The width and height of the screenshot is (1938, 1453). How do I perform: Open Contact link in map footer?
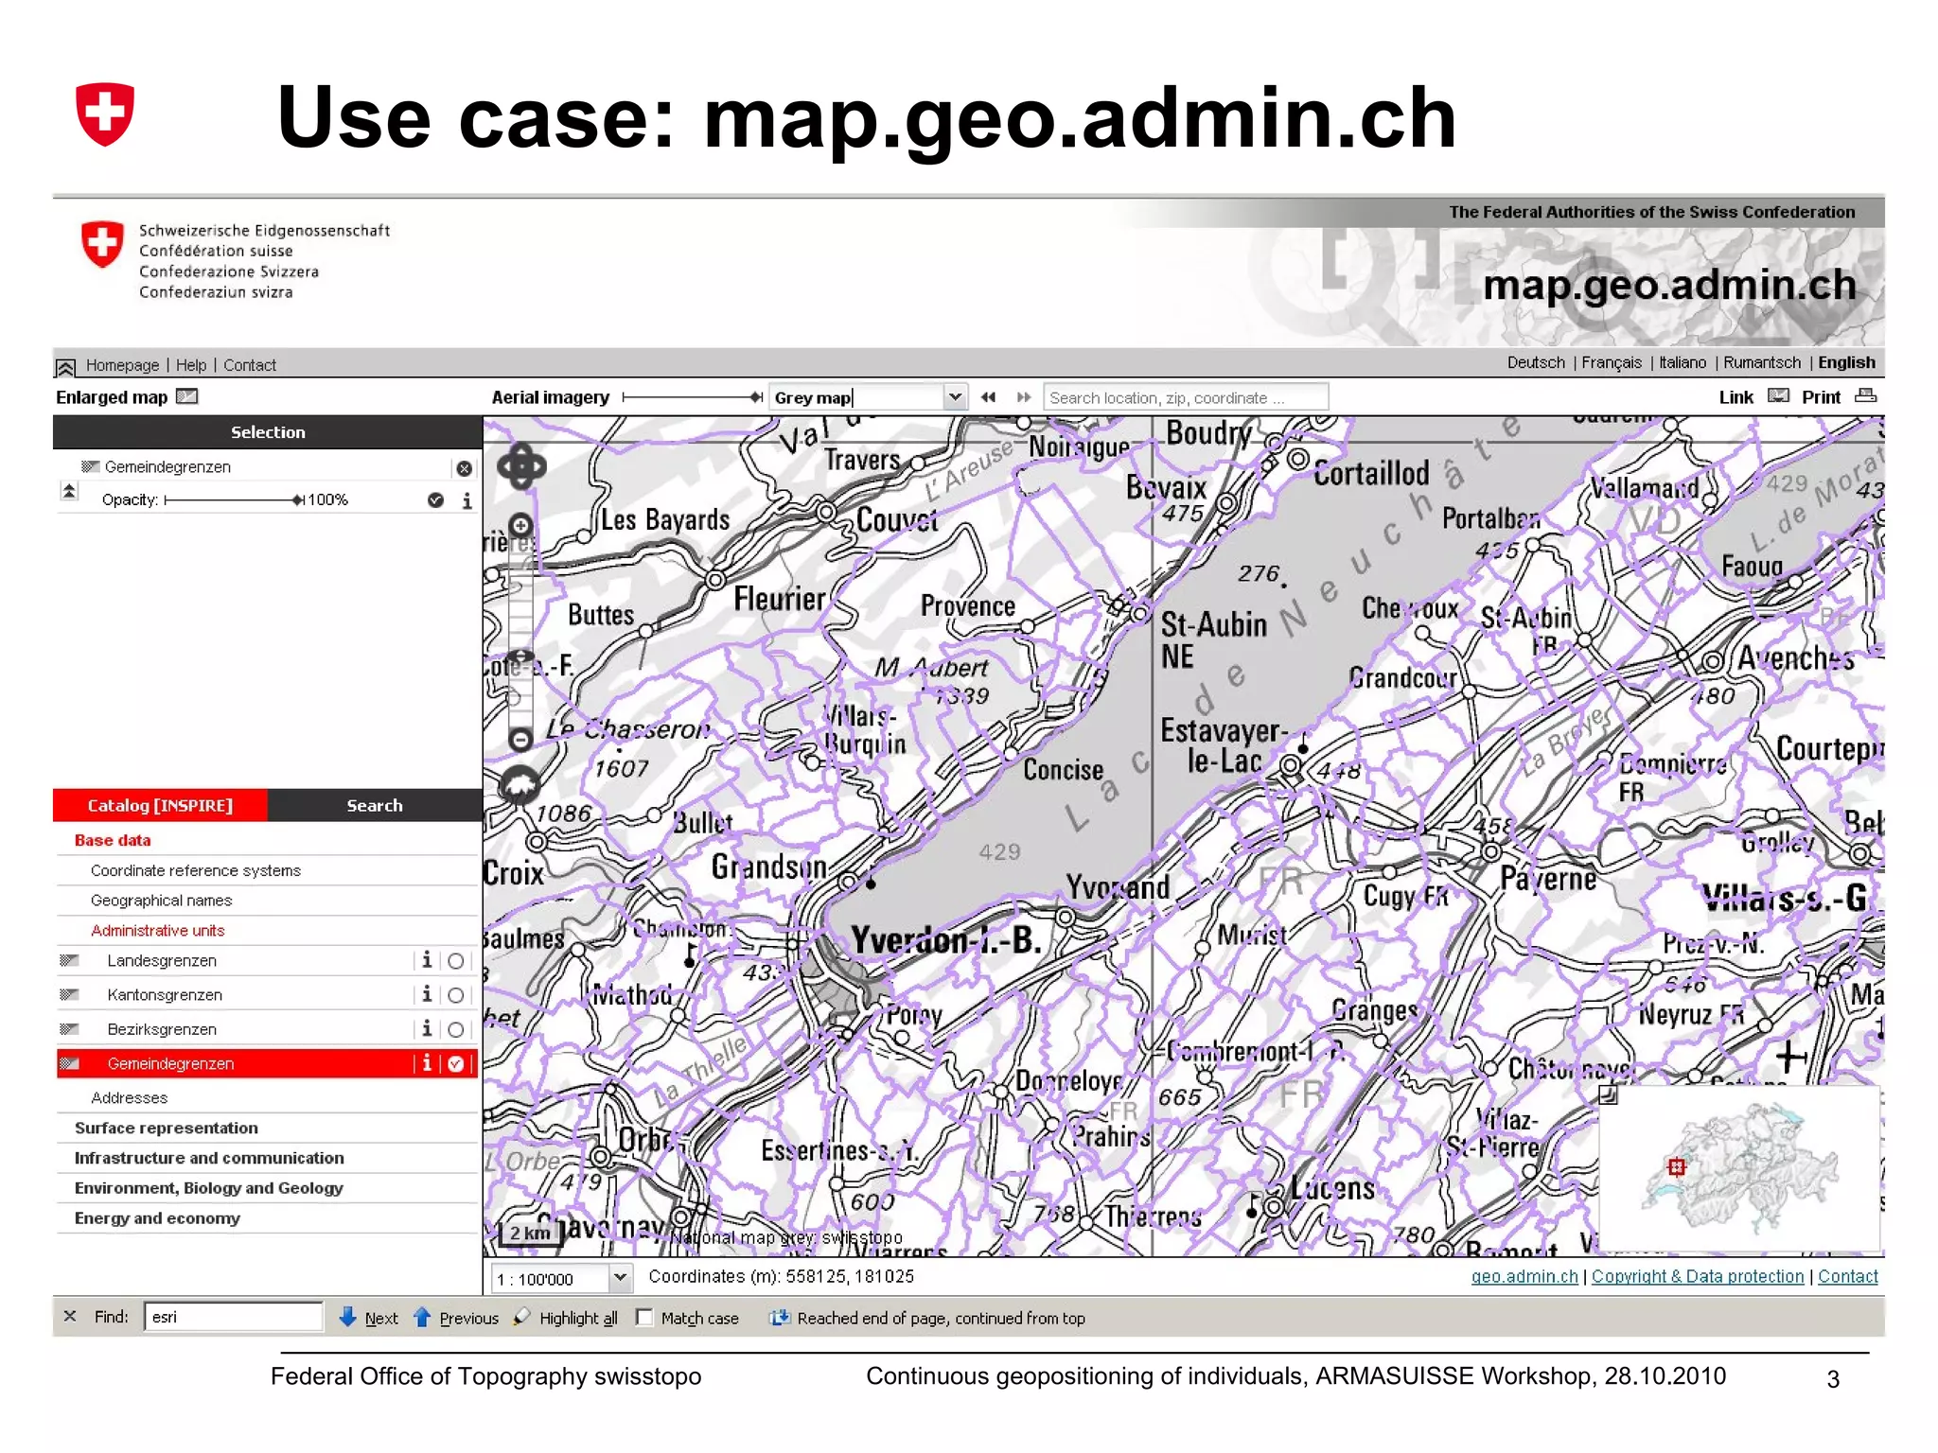(1847, 1276)
